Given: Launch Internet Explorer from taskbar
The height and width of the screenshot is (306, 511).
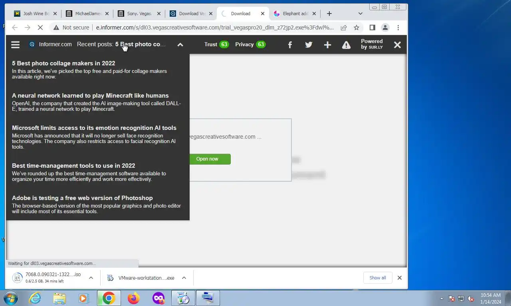Looking at the screenshot, I should coord(35,298).
